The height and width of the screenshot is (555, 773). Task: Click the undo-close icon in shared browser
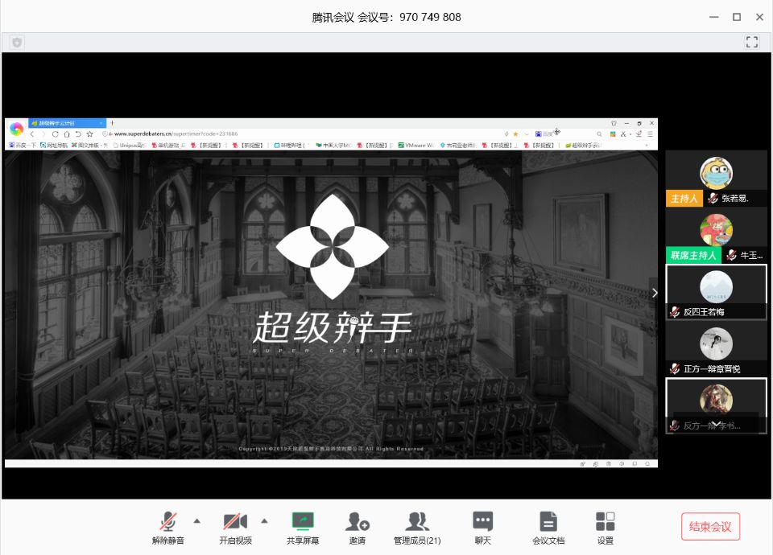(x=78, y=134)
